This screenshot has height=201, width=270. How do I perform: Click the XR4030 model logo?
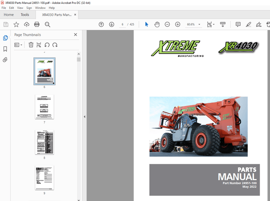(x=238, y=47)
